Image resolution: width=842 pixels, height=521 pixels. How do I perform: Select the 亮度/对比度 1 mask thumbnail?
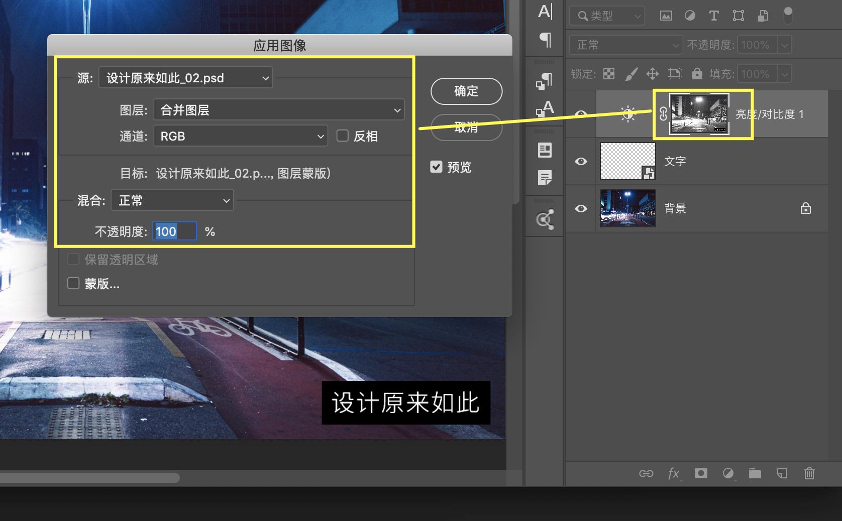pyautogui.click(x=699, y=113)
